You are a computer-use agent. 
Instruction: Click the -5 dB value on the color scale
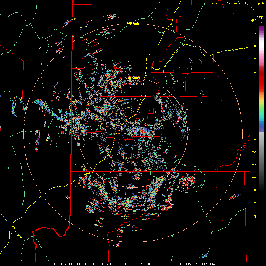tap(254, 191)
